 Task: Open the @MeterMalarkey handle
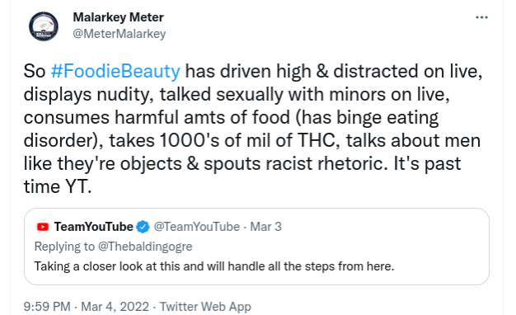point(120,34)
